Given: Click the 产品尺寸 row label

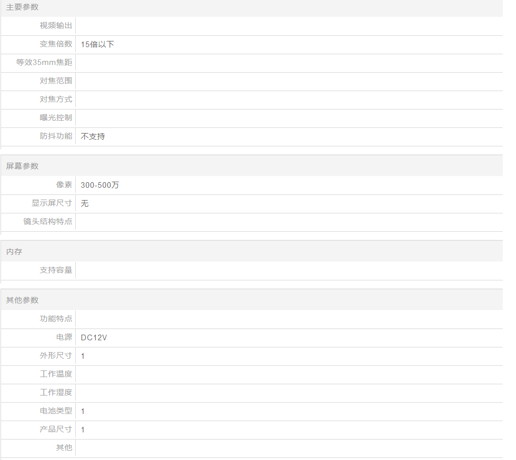Looking at the screenshot, I should (56, 429).
